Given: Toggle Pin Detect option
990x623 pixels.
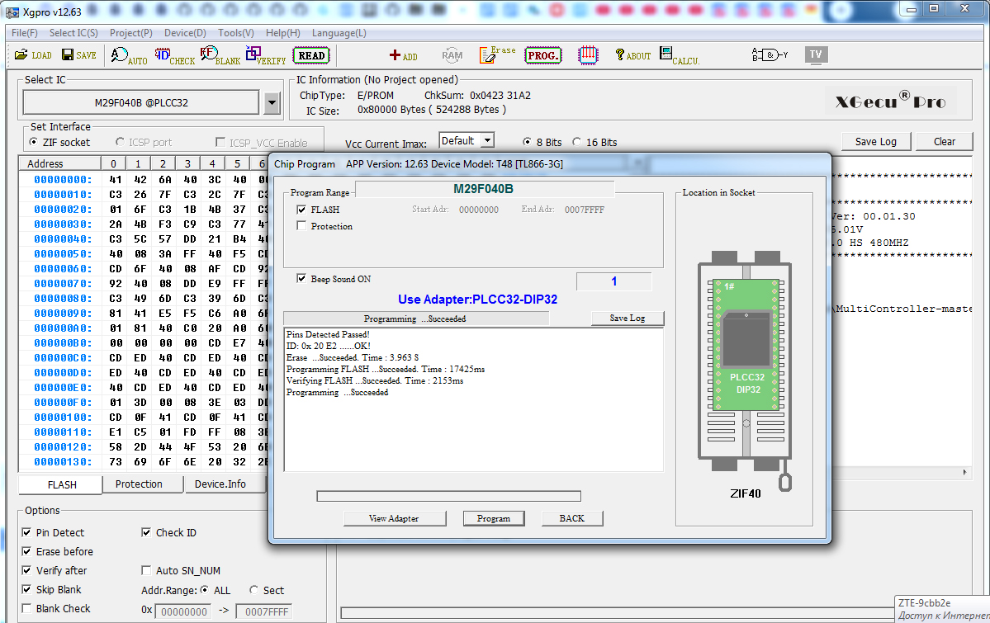Looking at the screenshot, I should 26,533.
